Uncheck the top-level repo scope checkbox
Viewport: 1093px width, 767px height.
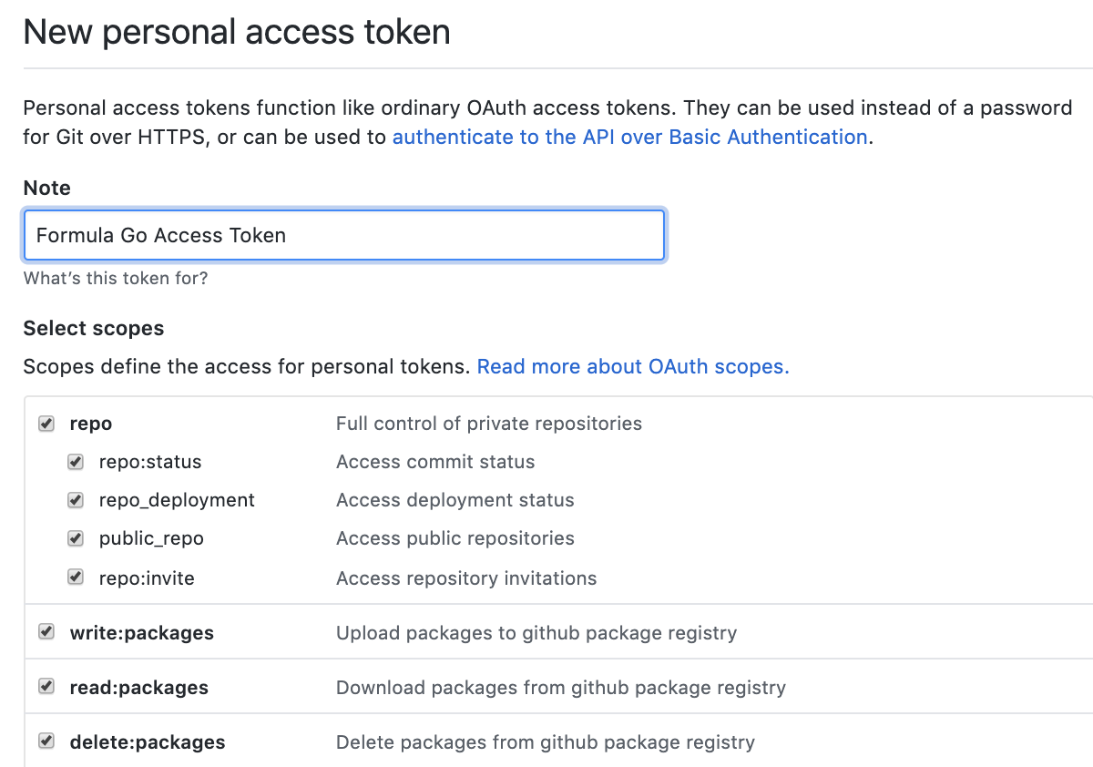tap(46, 424)
